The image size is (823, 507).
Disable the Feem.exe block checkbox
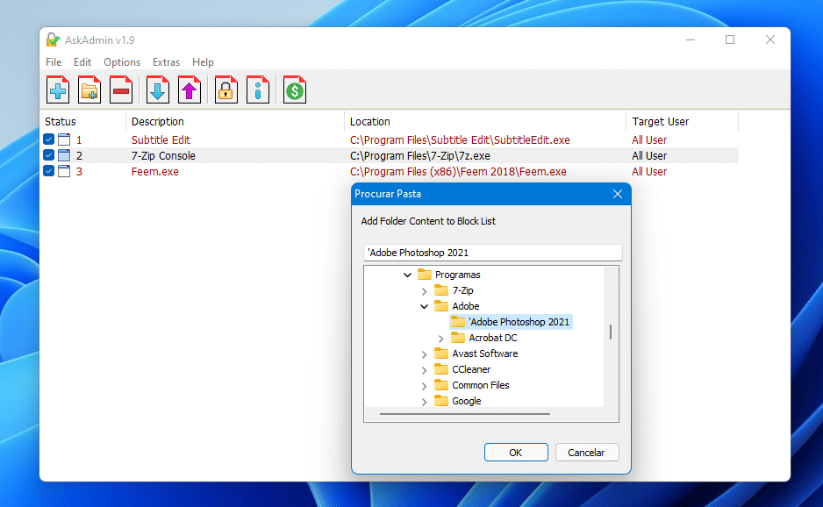click(x=49, y=171)
